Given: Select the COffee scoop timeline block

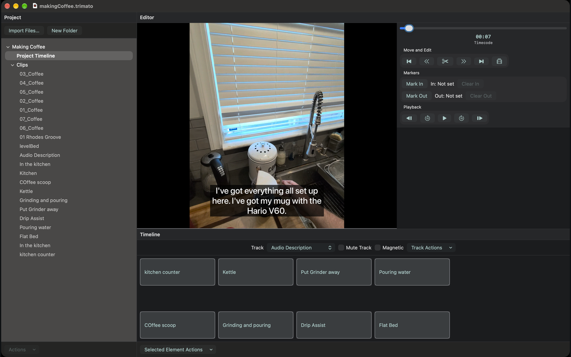Looking at the screenshot, I should pyautogui.click(x=178, y=325).
